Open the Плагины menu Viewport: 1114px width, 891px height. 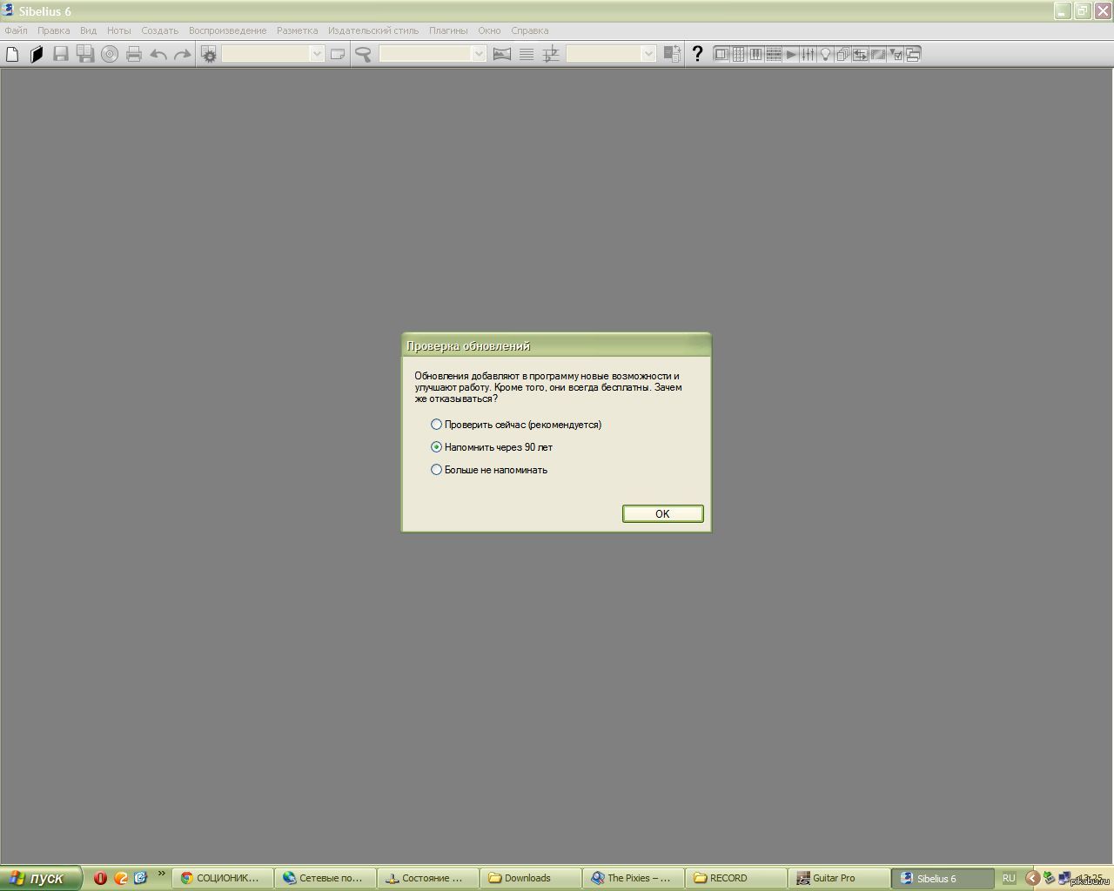448,30
